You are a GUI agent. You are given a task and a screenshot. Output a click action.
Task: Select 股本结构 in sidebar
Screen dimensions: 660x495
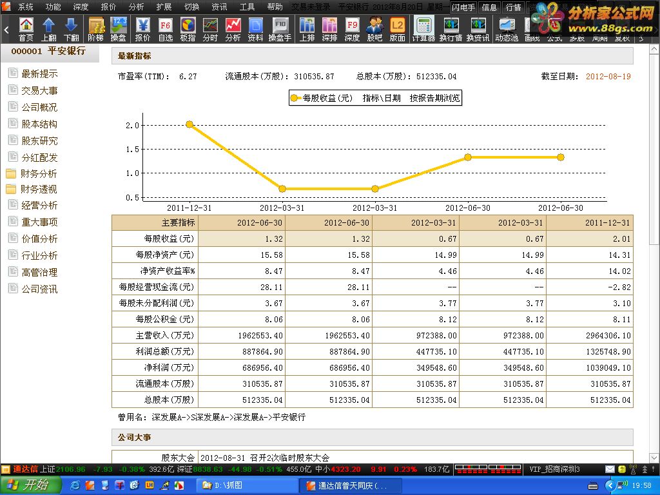coord(39,124)
